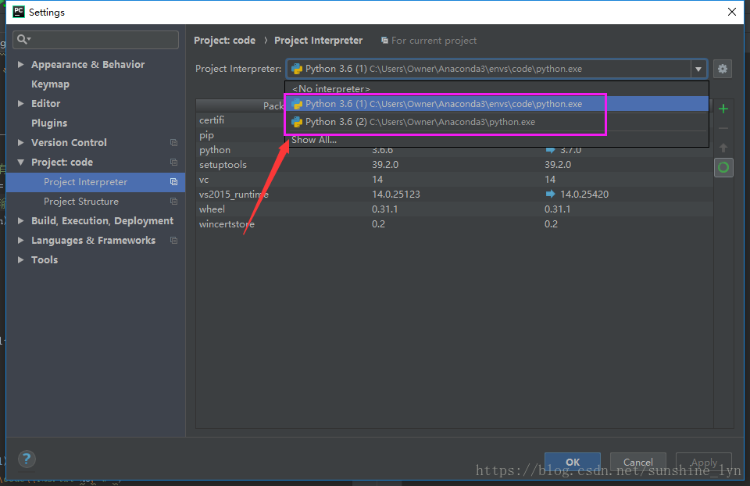Click the Apply button
This screenshot has height=486, width=750.
tap(704, 462)
